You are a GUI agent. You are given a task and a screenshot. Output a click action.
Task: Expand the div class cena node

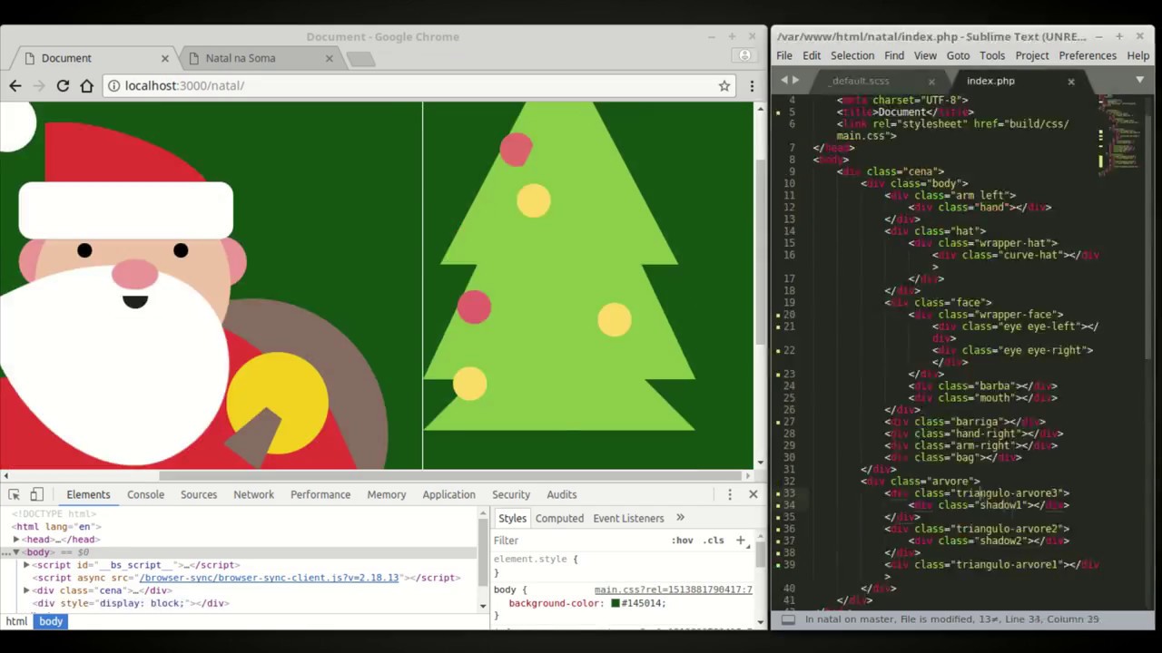click(26, 590)
